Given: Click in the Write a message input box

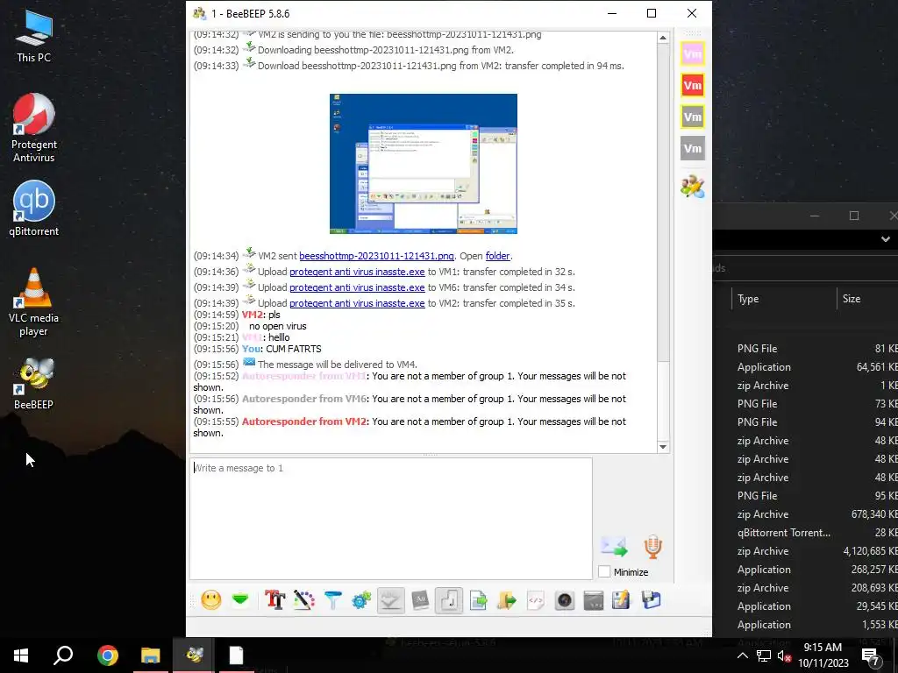Looking at the screenshot, I should click(x=390, y=519).
